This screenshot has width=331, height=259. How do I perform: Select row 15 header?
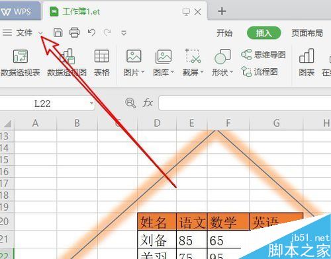[7, 160]
